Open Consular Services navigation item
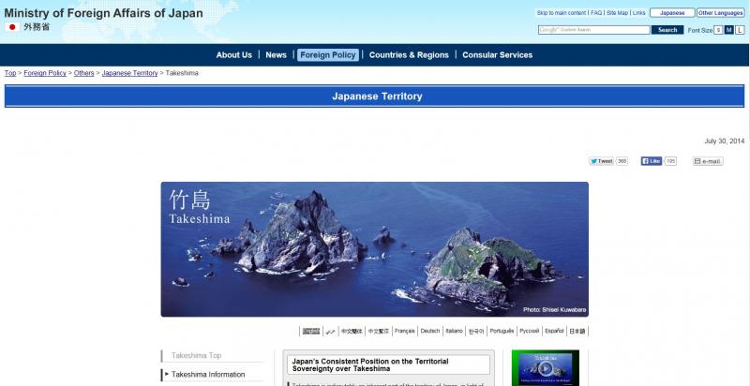Image resolution: width=750 pixels, height=386 pixels. 497,55
